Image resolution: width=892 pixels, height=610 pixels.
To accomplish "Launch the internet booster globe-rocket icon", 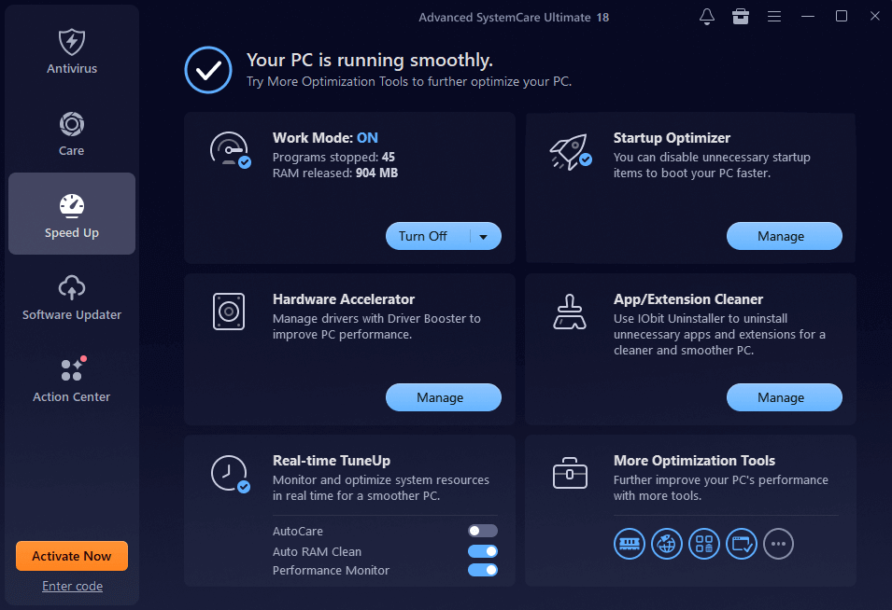I will (x=667, y=543).
